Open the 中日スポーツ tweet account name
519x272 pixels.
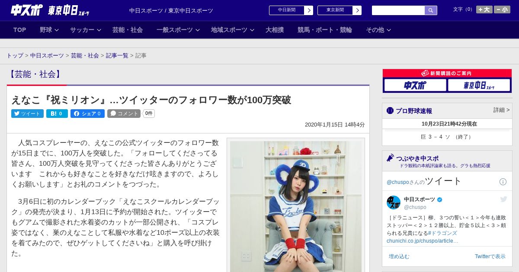(x=420, y=199)
